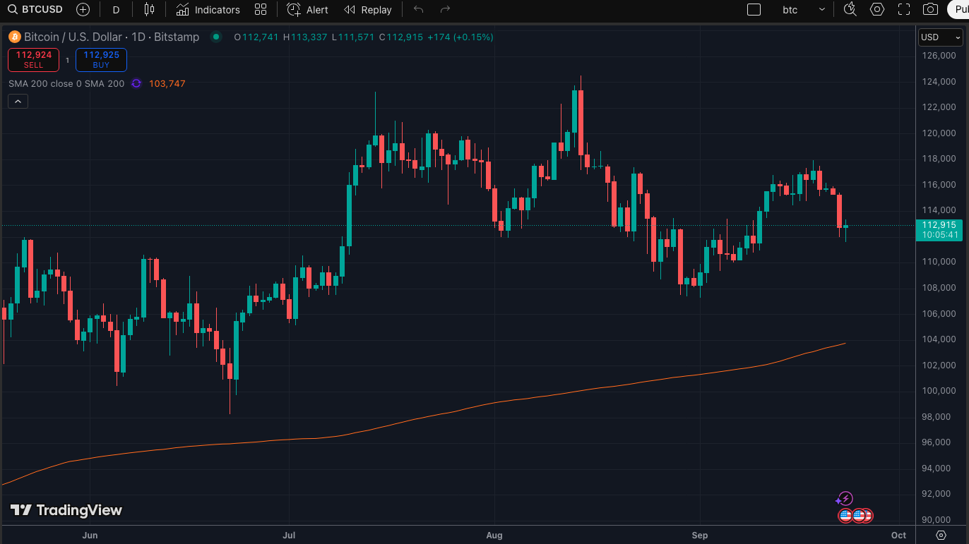Open chart settings hexagon in top toolbar
The width and height of the screenshot is (969, 544).
coord(877,10)
